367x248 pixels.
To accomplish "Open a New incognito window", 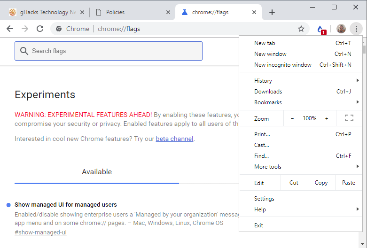I will (301, 64).
